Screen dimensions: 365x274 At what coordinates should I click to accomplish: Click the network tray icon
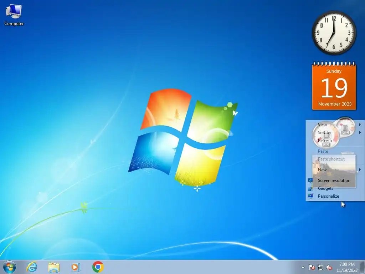[x=320, y=267]
